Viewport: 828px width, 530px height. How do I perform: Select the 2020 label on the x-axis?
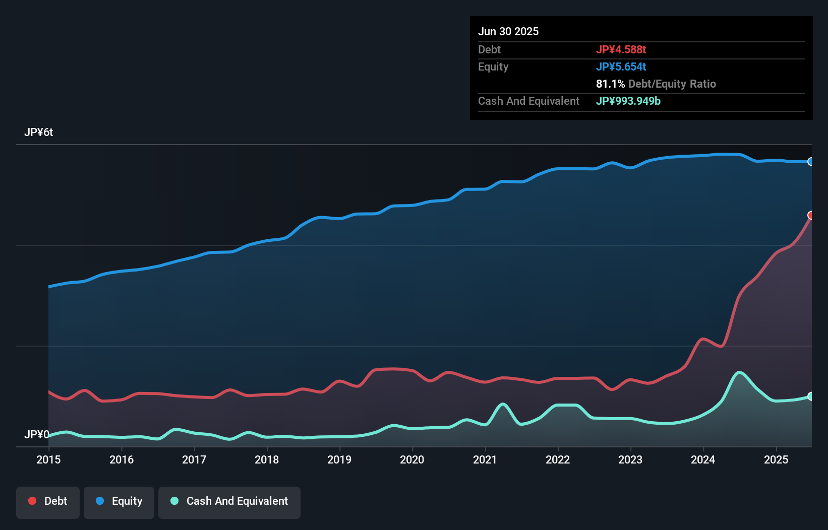412,459
